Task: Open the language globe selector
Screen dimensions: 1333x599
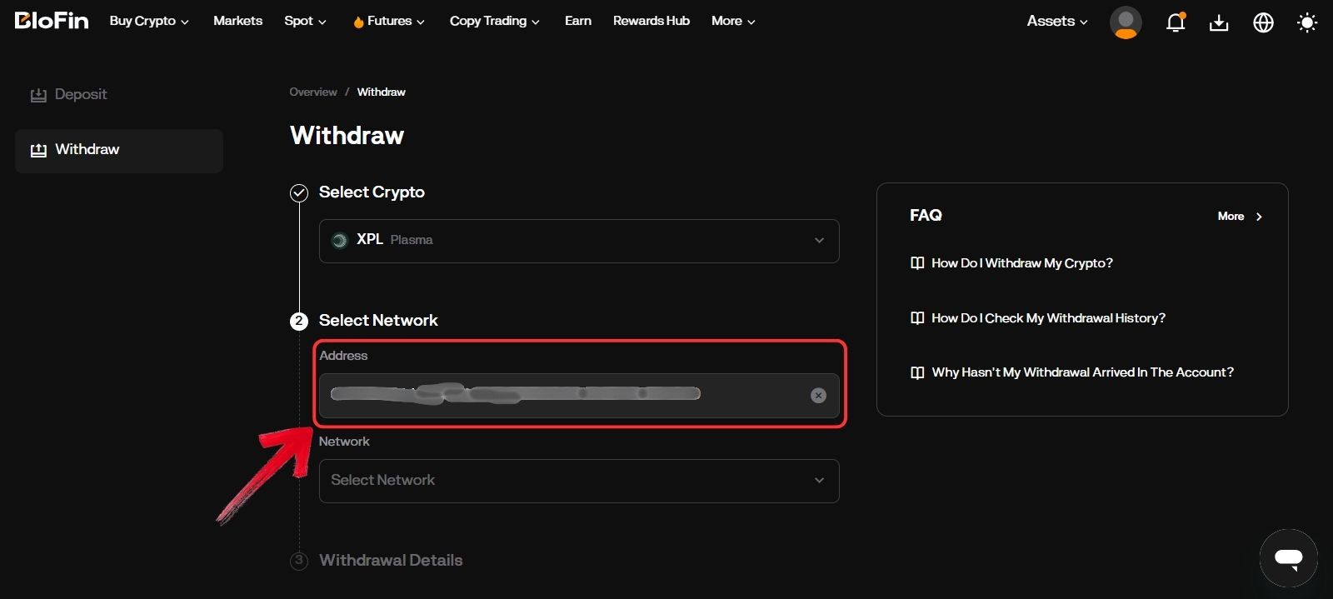Action: [x=1263, y=22]
